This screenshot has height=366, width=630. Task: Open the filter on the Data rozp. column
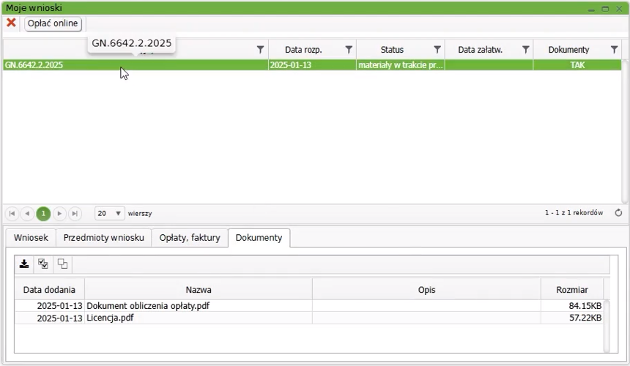click(x=349, y=50)
